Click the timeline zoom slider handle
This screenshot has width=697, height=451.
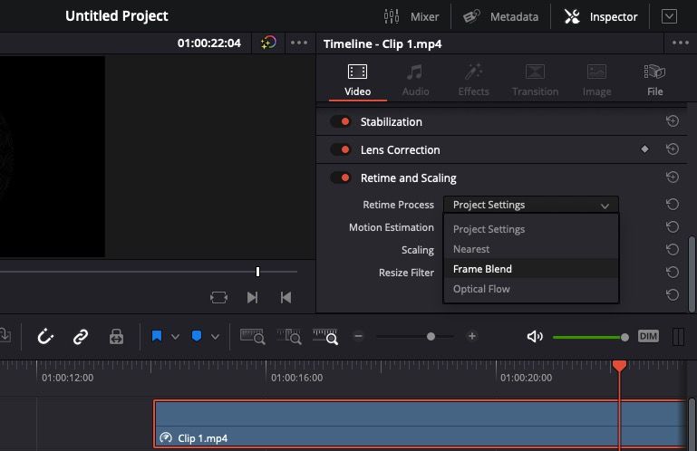pos(431,336)
